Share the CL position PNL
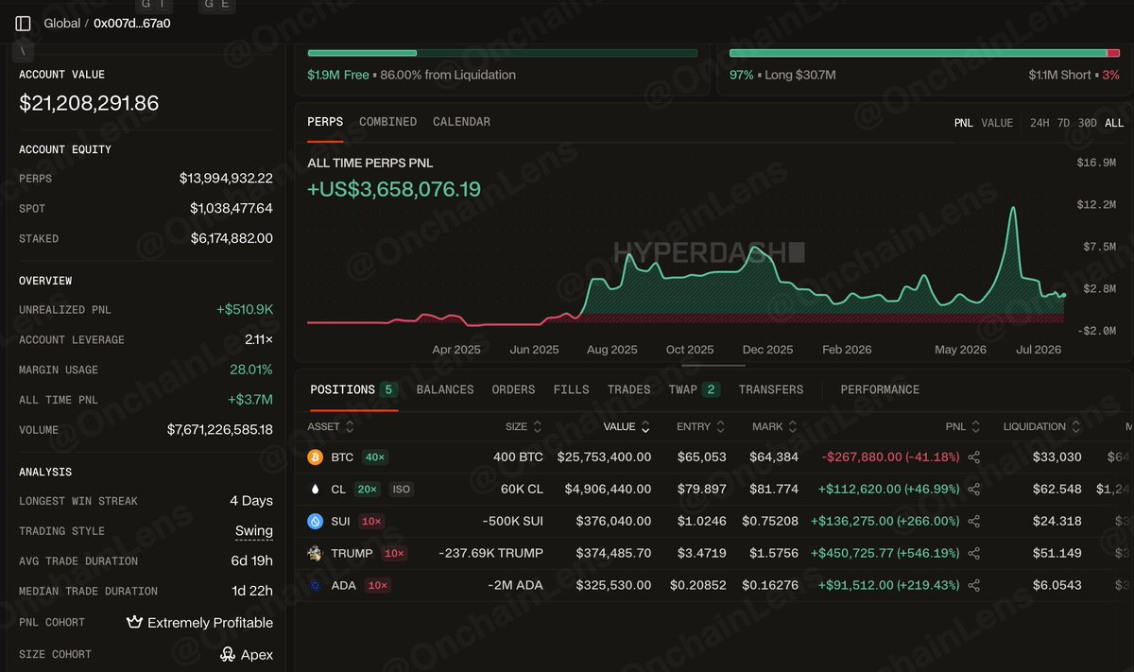 click(974, 490)
